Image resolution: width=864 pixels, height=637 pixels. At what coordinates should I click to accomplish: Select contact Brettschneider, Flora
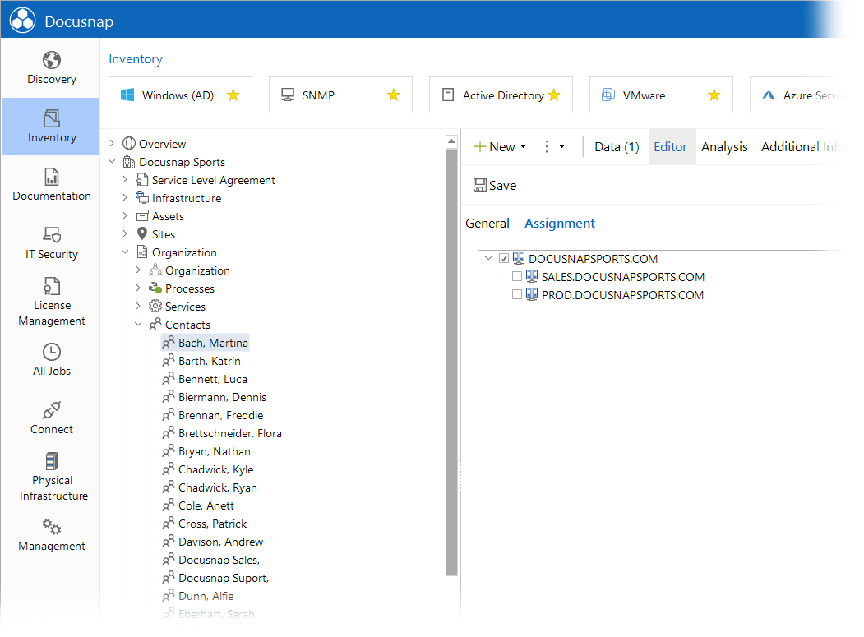click(221, 433)
